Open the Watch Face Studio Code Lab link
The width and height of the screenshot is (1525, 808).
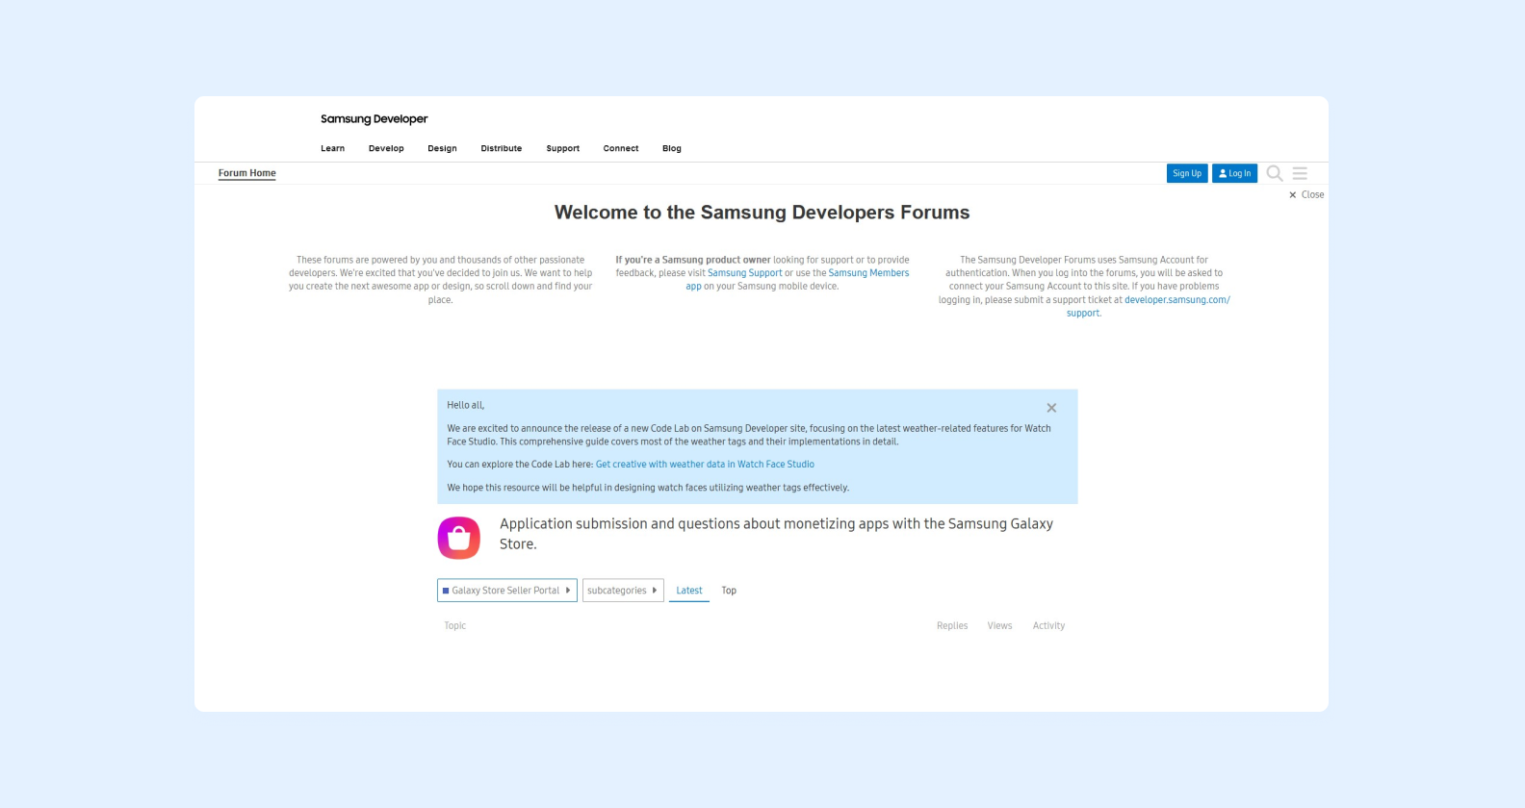click(x=705, y=464)
